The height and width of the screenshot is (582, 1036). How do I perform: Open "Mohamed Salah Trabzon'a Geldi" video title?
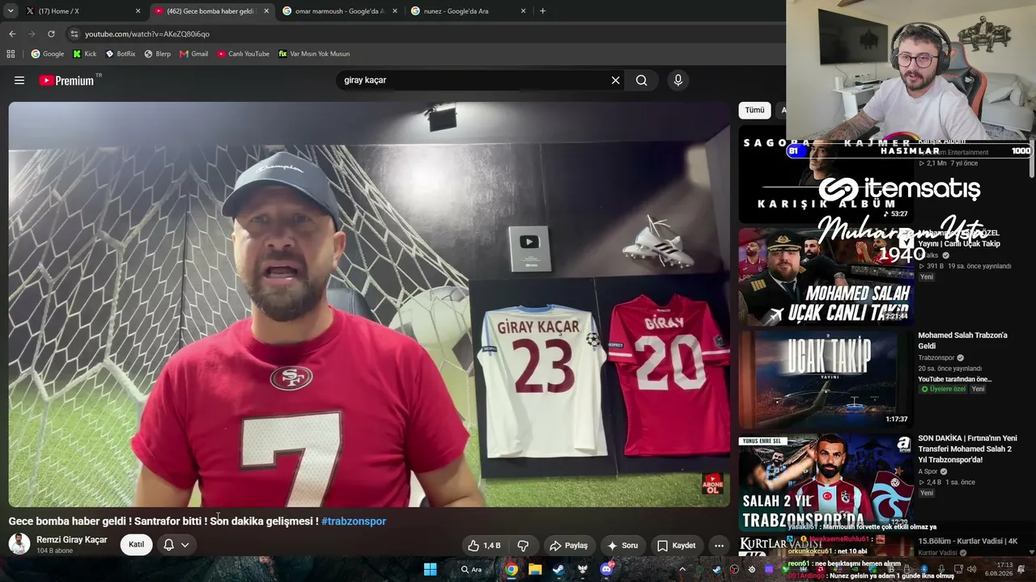click(962, 340)
